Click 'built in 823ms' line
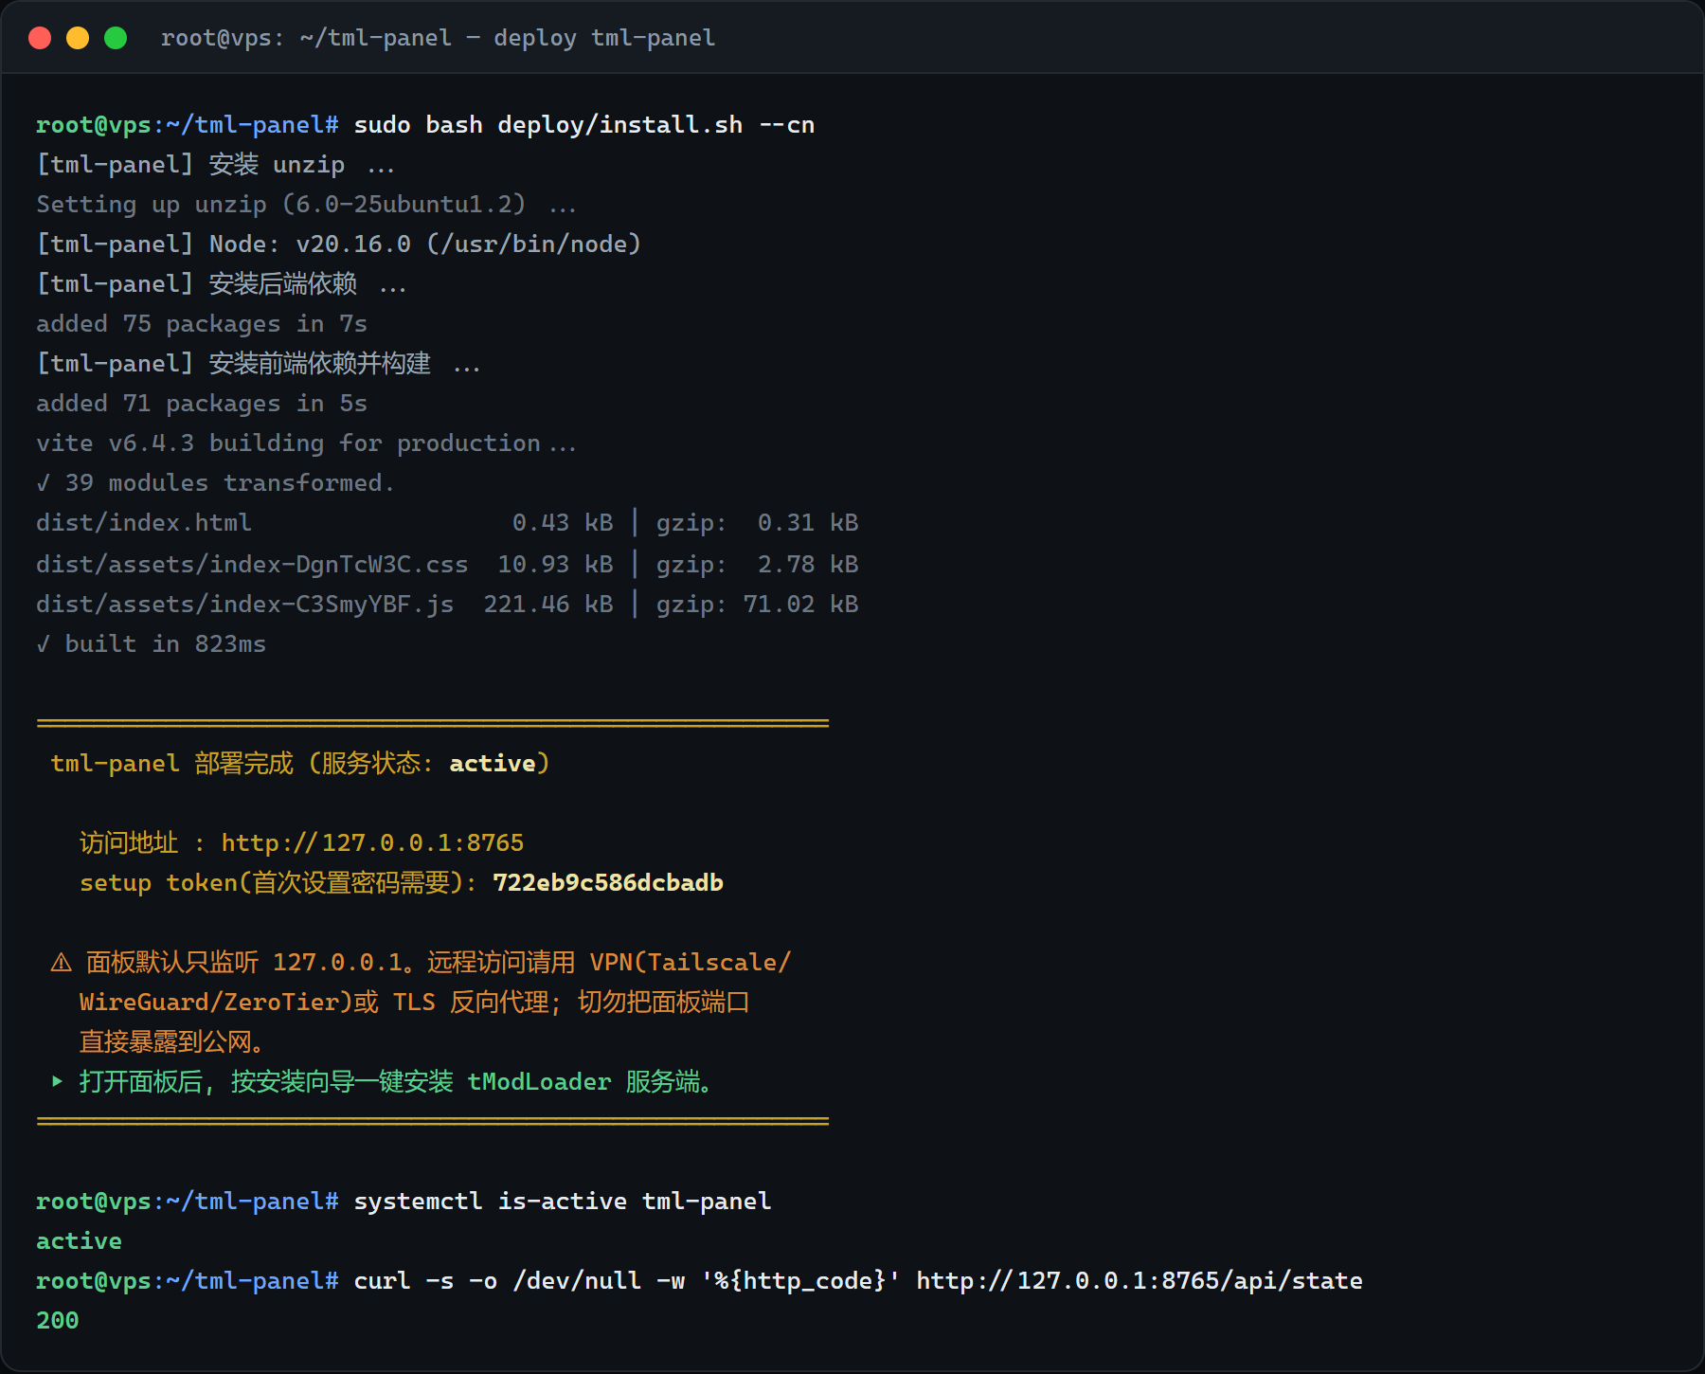 pyautogui.click(x=152, y=644)
